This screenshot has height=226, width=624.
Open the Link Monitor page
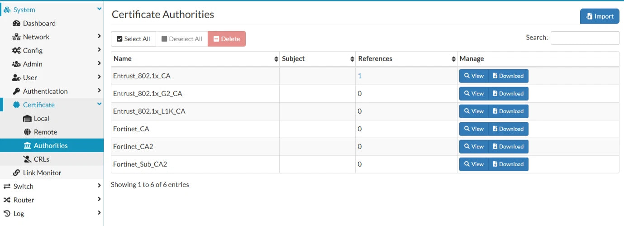(x=52, y=173)
